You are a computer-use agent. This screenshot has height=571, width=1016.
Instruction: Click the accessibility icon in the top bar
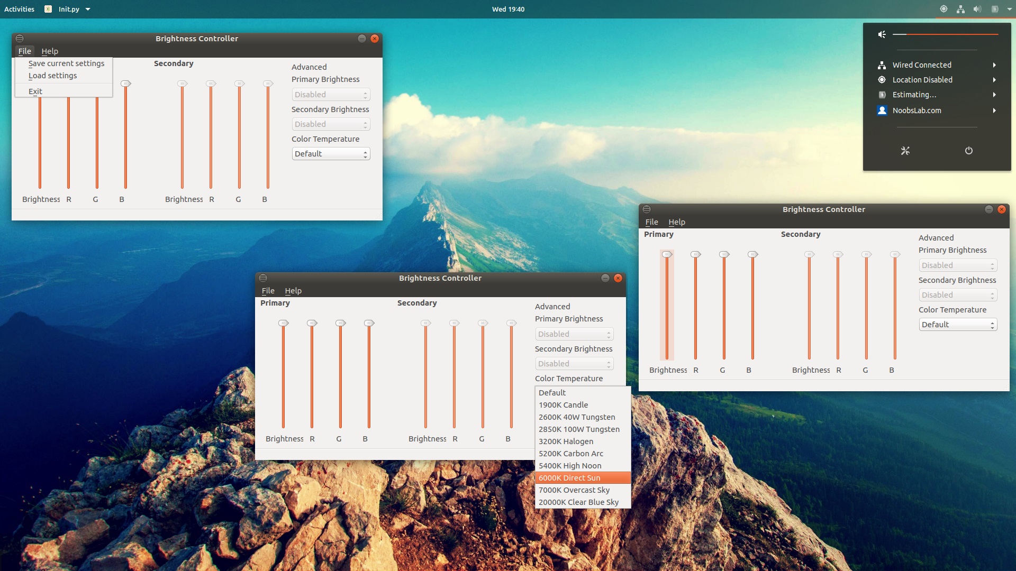pyautogui.click(x=942, y=9)
